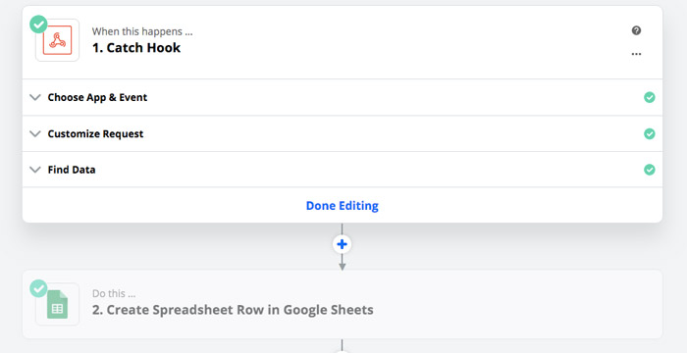Click green status check for Customize Request
Image resolution: width=687 pixels, height=353 pixels.
click(x=650, y=133)
